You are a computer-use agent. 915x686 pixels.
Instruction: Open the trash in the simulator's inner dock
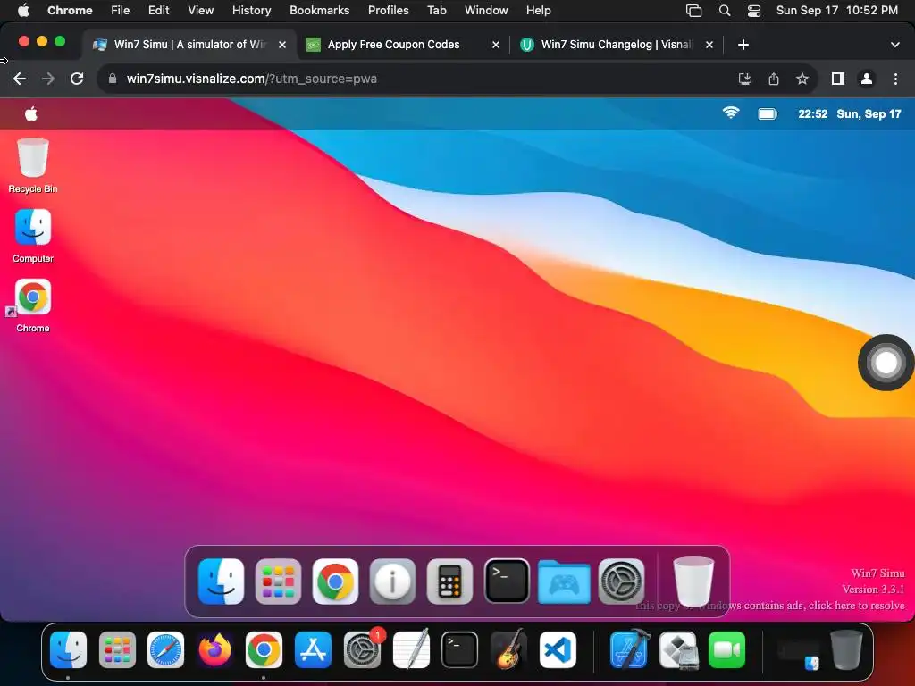pyautogui.click(x=693, y=581)
